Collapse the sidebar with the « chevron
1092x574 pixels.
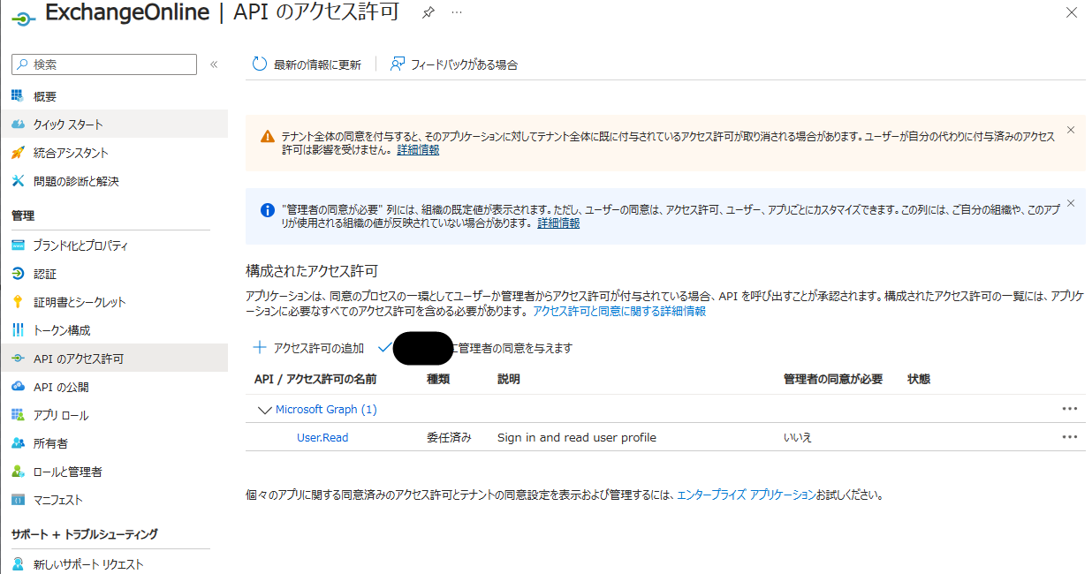pyautogui.click(x=213, y=64)
